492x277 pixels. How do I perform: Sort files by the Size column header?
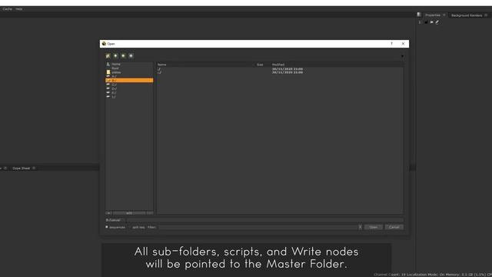pyautogui.click(x=260, y=65)
